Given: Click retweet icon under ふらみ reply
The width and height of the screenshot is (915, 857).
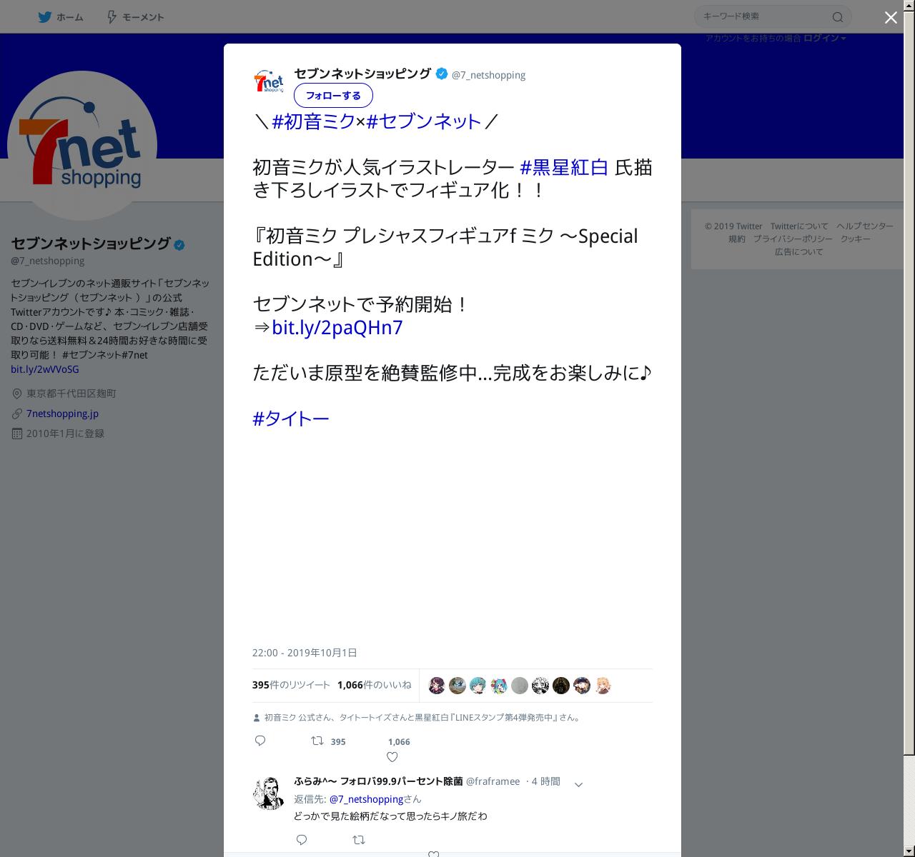Looking at the screenshot, I should (359, 840).
